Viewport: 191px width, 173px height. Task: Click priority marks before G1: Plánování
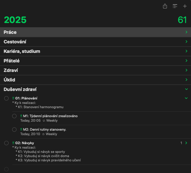(13, 98)
